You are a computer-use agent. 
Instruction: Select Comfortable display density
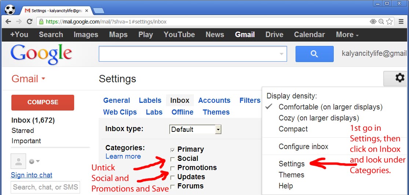point(330,107)
